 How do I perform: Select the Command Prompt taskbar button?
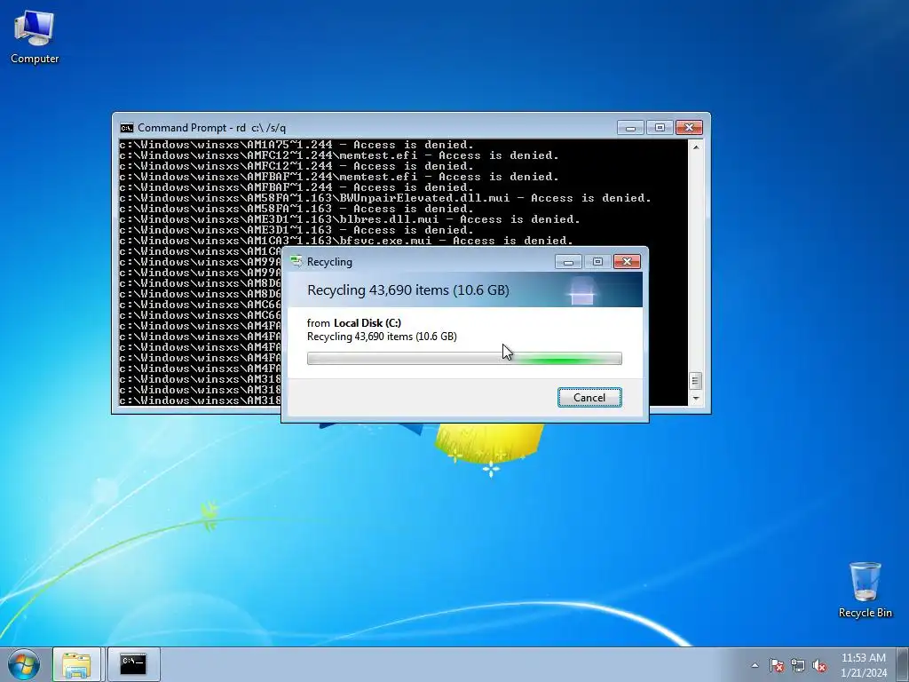point(133,664)
